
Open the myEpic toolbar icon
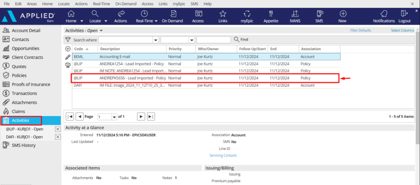pyautogui.click(x=247, y=14)
